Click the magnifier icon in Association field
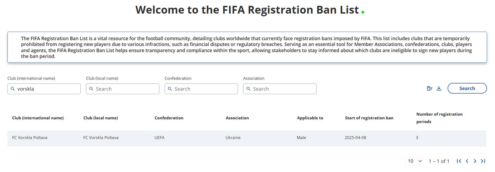Image resolution: width=495 pixels, height=172 pixels. point(249,89)
